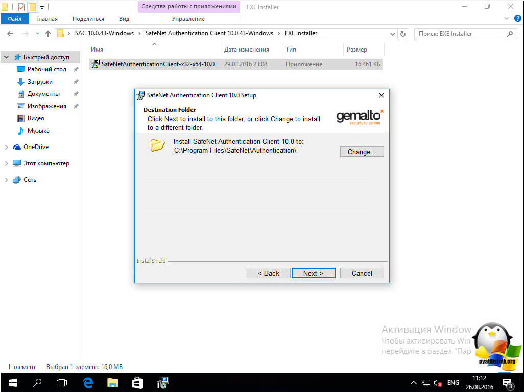Open the recent locations dropdown arrow
The height and width of the screenshot is (392, 524).
click(x=37, y=34)
